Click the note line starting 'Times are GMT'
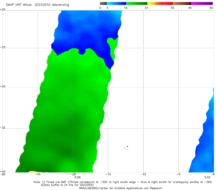The width and height of the screenshot is (216, 190). pos(123,182)
